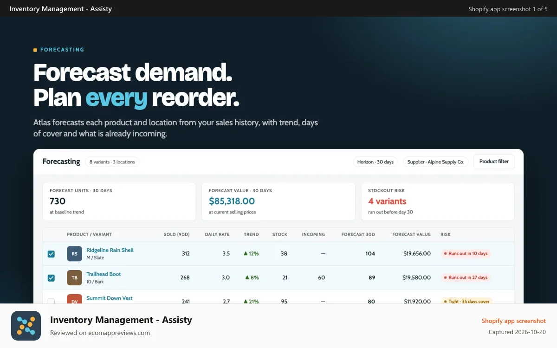The height and width of the screenshot is (348, 557).
Task: Sort by the DAILY RATE column header
Action: (x=217, y=234)
